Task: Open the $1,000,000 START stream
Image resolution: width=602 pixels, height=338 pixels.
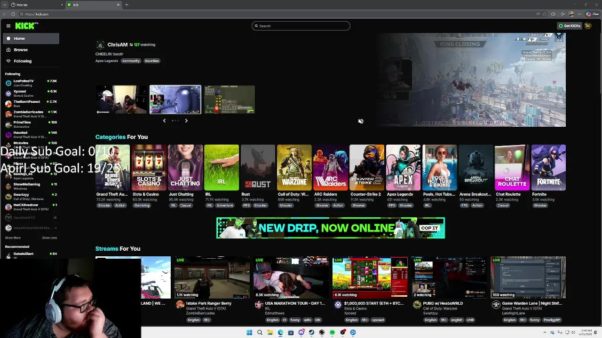Action: click(370, 277)
